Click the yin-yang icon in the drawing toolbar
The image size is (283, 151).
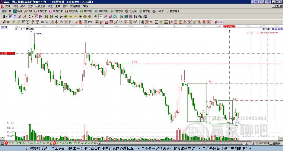(216, 22)
